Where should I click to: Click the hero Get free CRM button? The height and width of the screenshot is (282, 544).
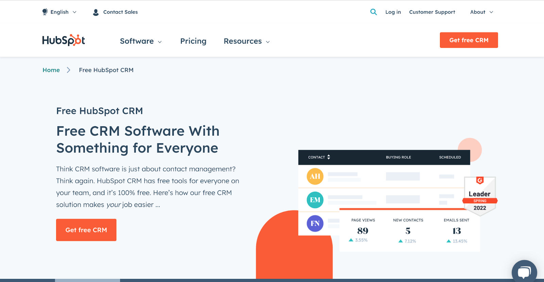[86, 230]
